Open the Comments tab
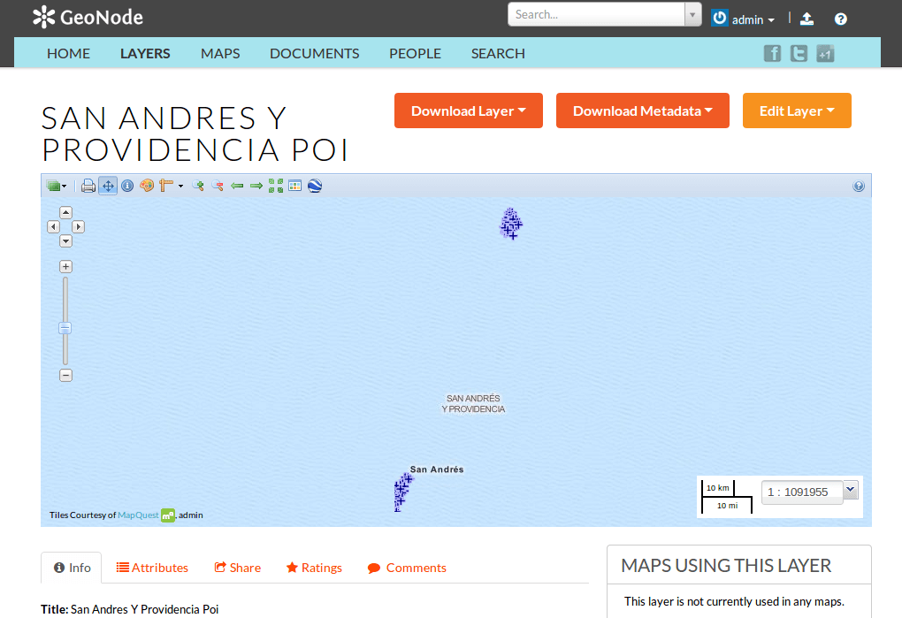Image resolution: width=902 pixels, height=618 pixels. coord(408,568)
